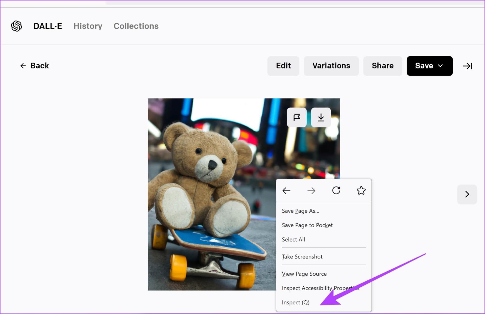
Task: Expand the next image using right chevron
Action: 467,194
